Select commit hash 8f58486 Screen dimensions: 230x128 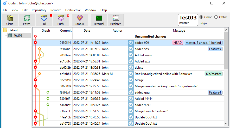coord(65,49)
